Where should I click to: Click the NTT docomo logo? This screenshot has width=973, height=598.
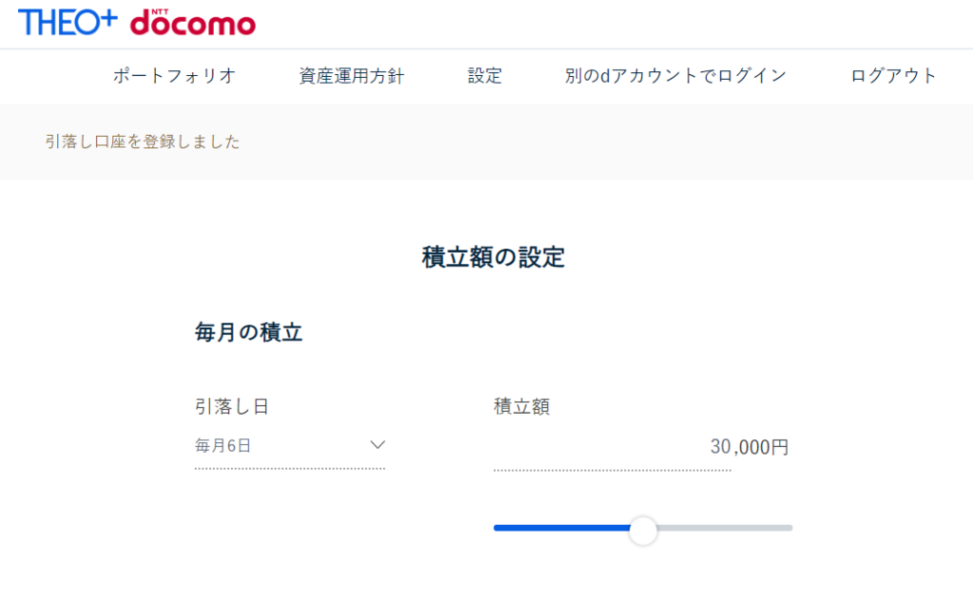tap(192, 23)
